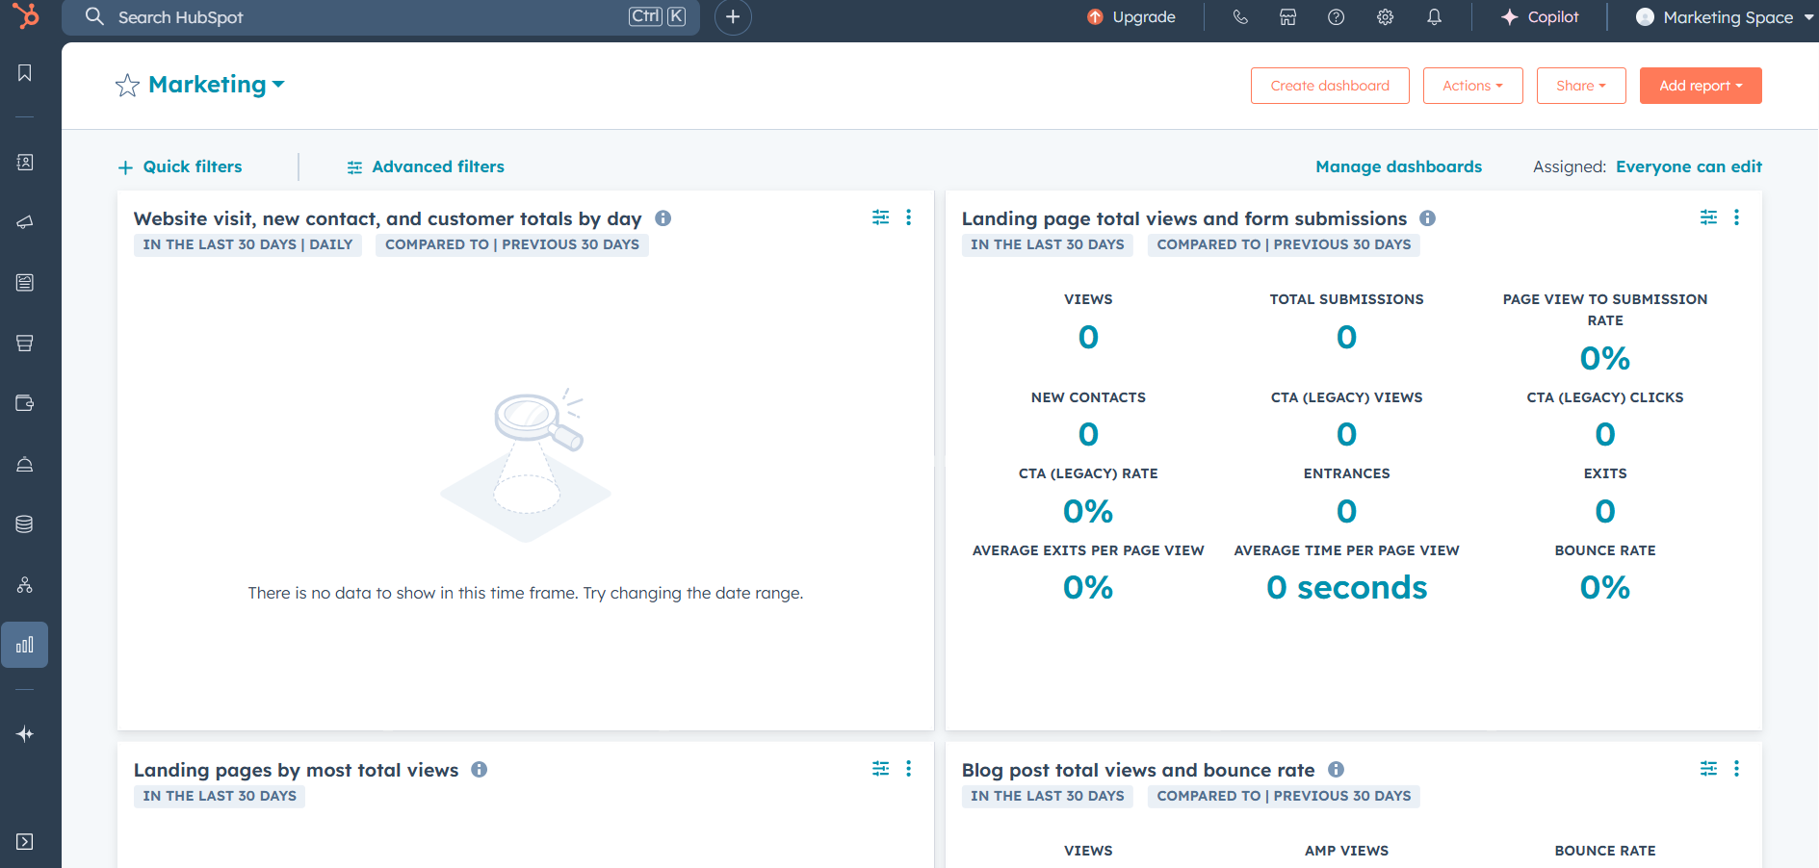Open the Marketing dashboard switcher dropdown
The image size is (1819, 868).
(217, 85)
